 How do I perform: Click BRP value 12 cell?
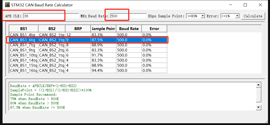point(78,35)
